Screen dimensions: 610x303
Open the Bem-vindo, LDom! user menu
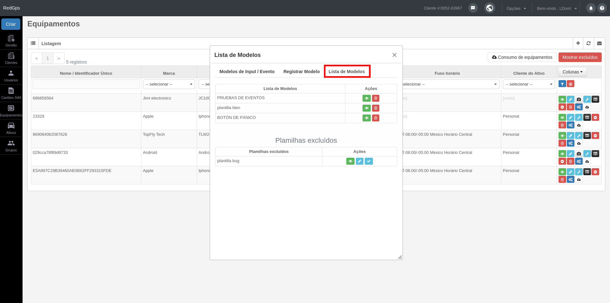[x=557, y=9]
